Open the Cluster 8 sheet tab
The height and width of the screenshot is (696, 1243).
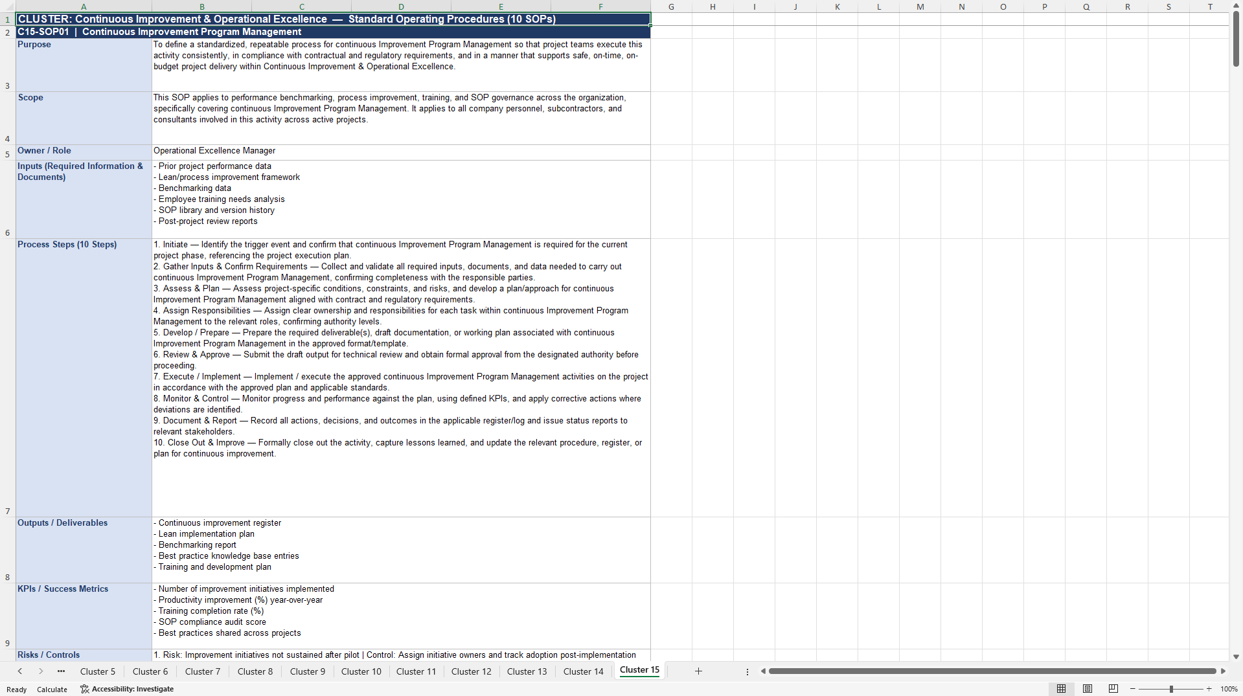tap(255, 671)
